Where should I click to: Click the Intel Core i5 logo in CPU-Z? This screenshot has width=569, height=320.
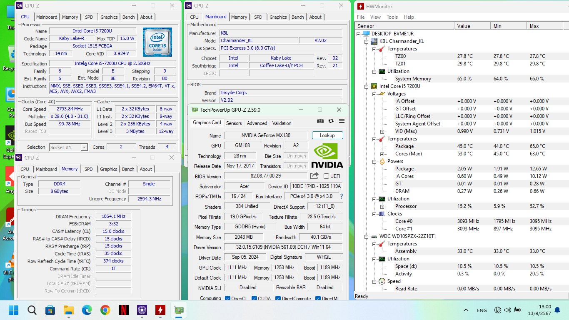(x=157, y=42)
